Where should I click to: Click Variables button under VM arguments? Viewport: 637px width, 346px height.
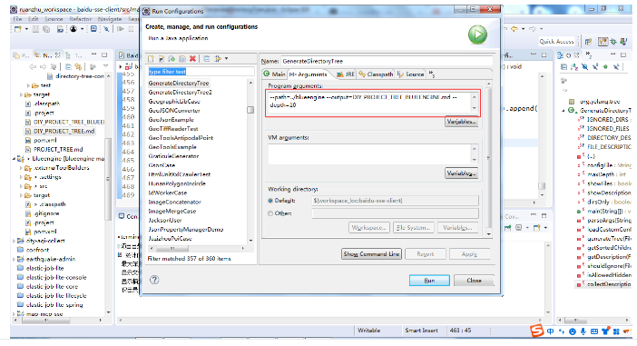462,173
